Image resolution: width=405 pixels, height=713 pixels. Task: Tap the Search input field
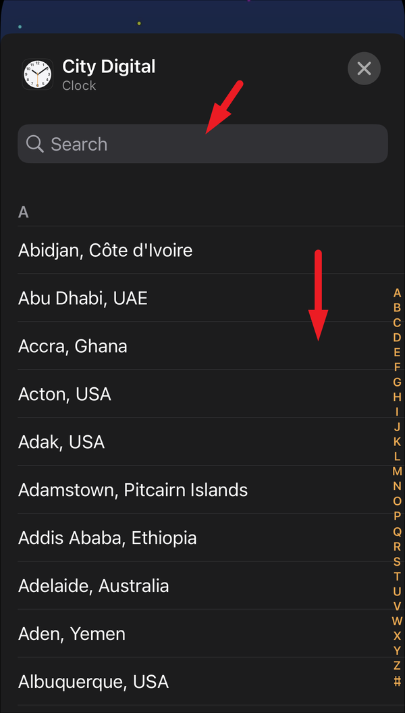pyautogui.click(x=202, y=143)
